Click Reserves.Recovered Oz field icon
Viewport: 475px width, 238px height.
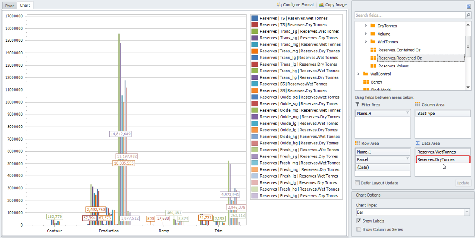[373, 58]
